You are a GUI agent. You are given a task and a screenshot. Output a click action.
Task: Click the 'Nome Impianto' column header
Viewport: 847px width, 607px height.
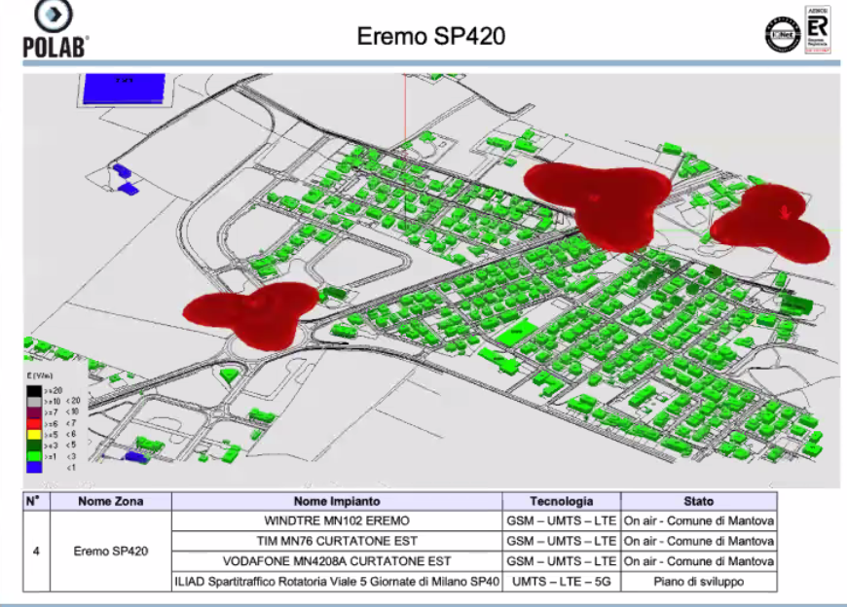tap(336, 502)
